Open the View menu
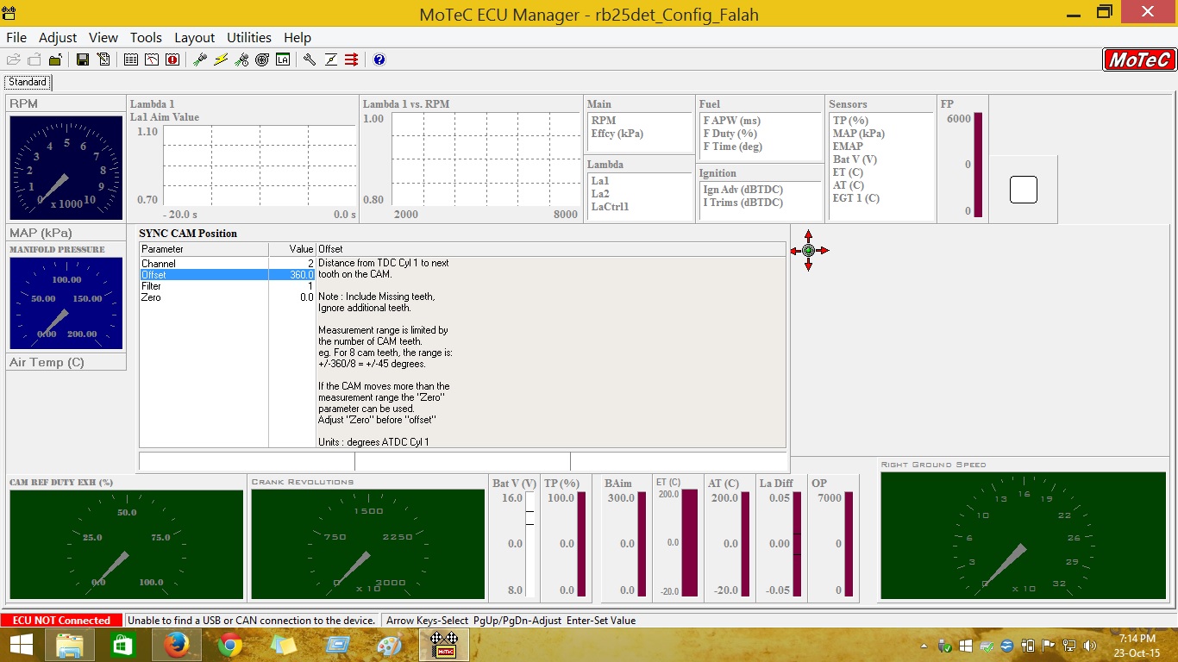Screen dimensions: 1178x662 pos(103,37)
